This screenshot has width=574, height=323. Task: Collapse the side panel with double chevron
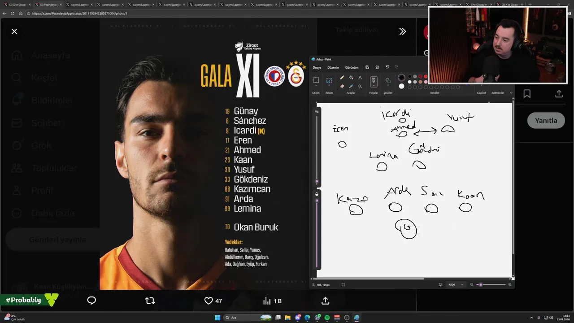[x=403, y=31]
